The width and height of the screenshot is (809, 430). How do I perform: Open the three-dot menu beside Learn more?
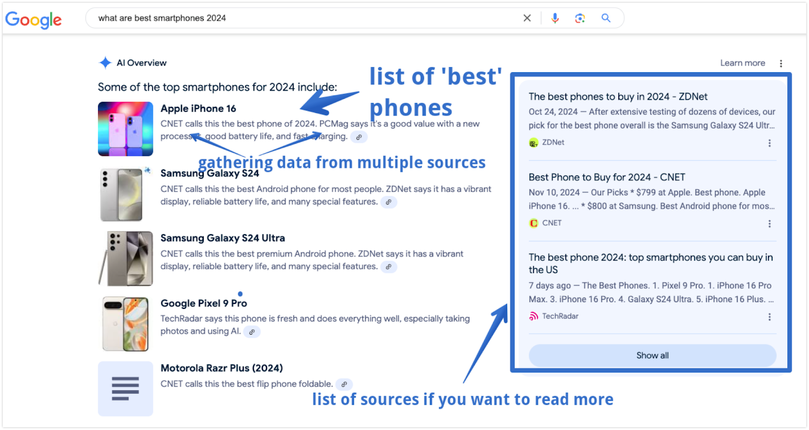point(781,64)
